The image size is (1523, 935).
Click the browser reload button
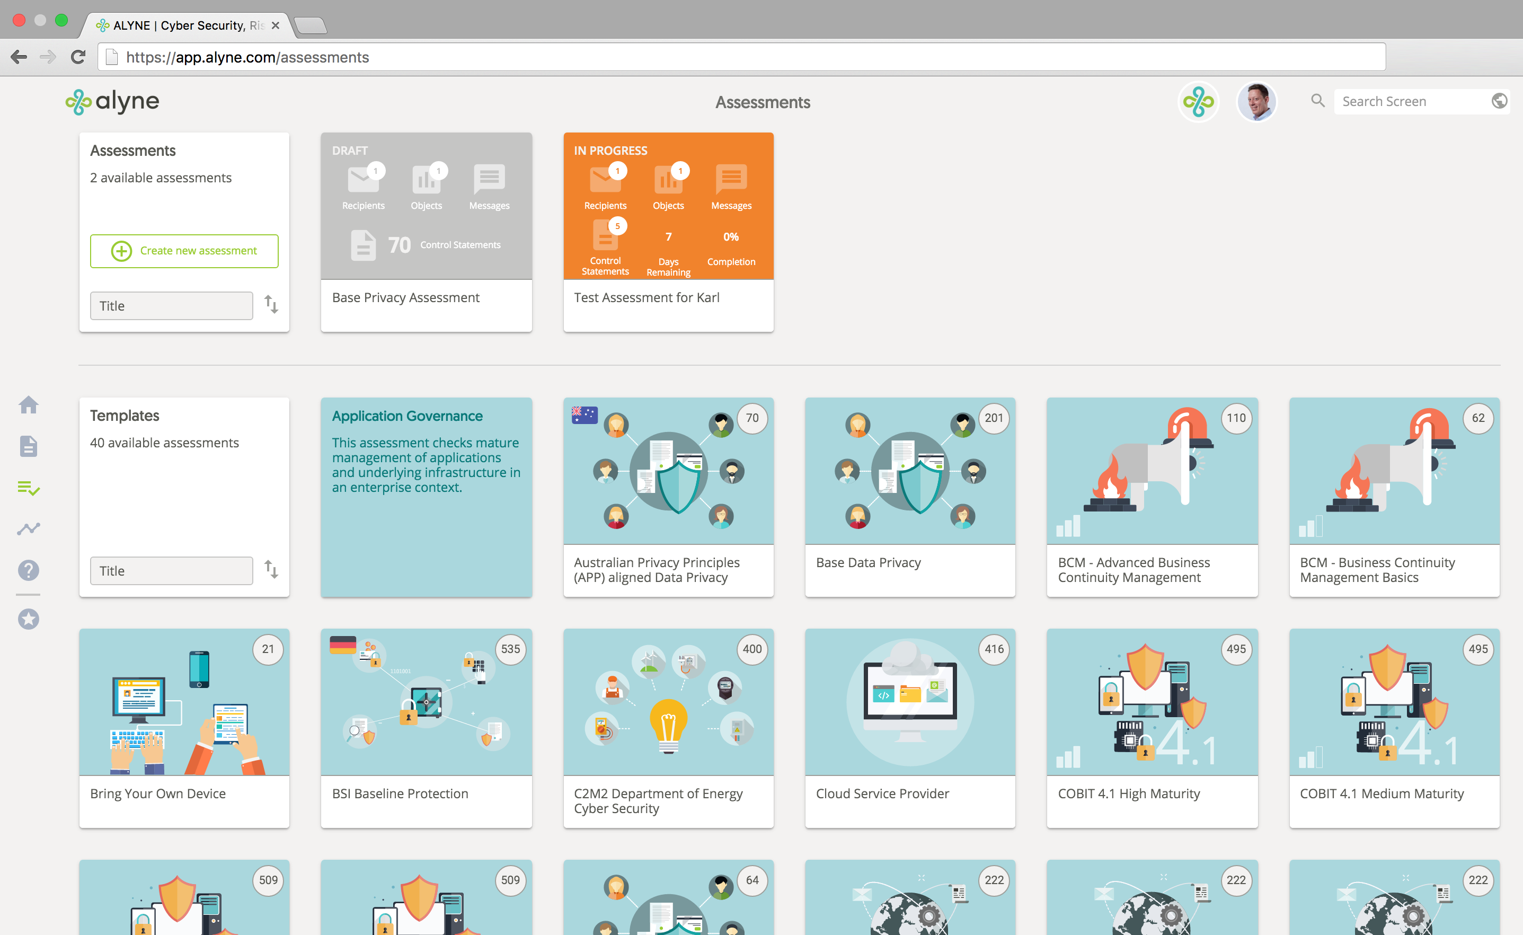tap(78, 57)
